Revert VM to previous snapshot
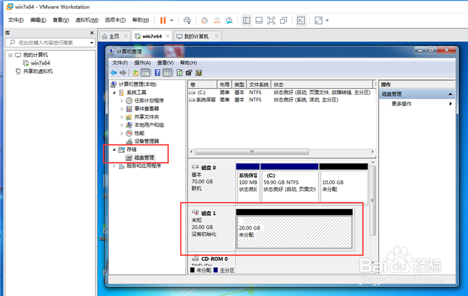Image resolution: width=468 pixels, height=296 pixels. pos(217,20)
